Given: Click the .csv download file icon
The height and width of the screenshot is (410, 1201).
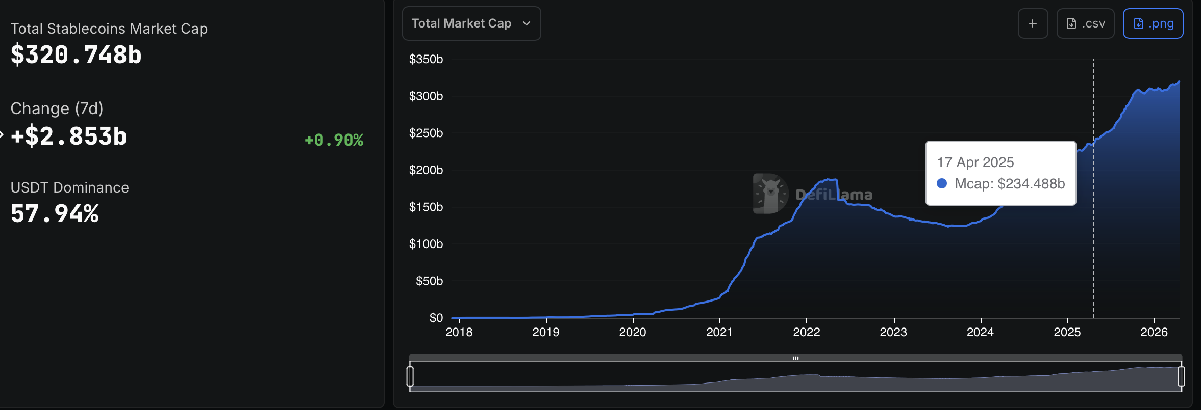Looking at the screenshot, I should (x=1071, y=24).
